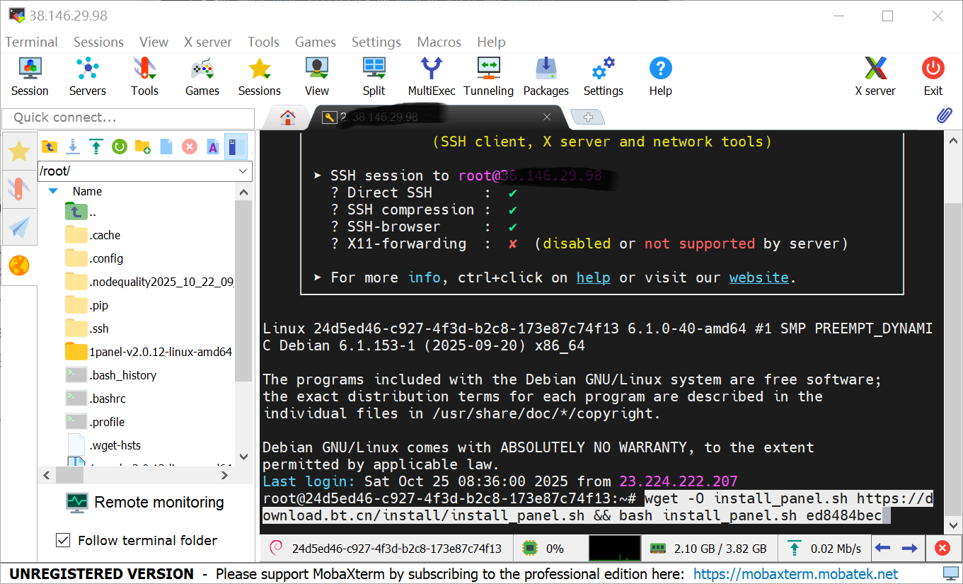This screenshot has height=584, width=963.
Task: Expand the /root/ path dropdown
Action: pyautogui.click(x=243, y=171)
